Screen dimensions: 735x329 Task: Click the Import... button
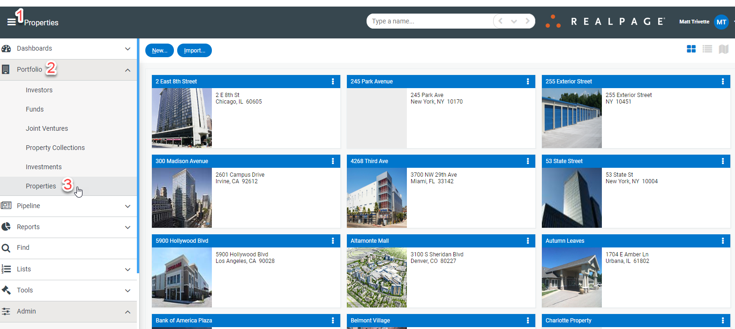point(195,51)
